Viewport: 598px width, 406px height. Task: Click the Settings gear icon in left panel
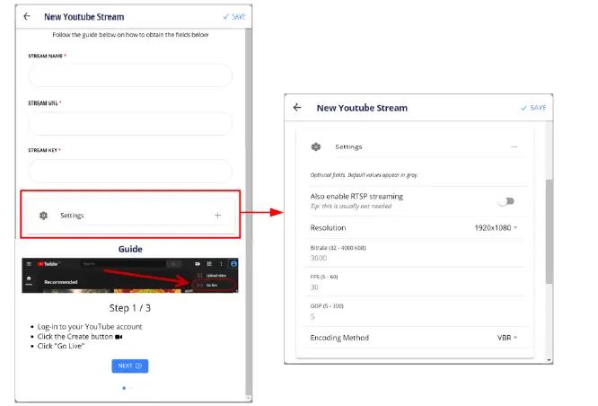coord(43,216)
